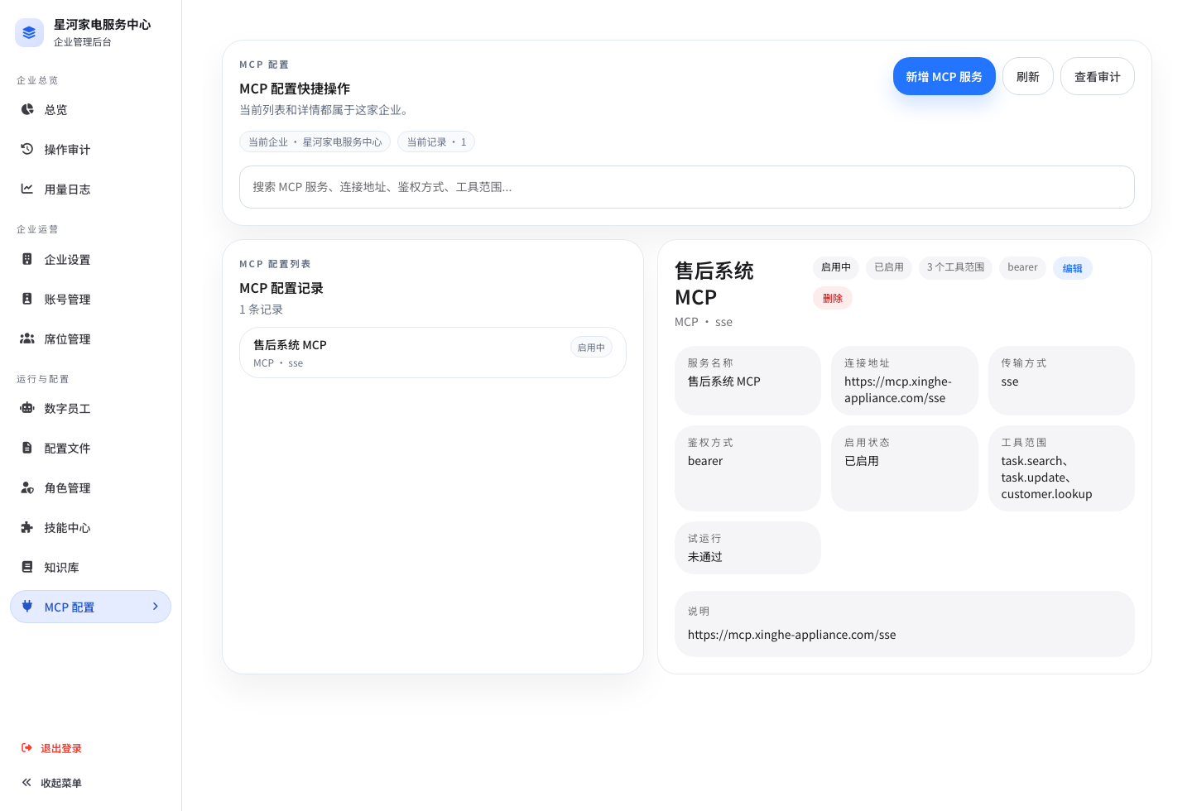Click the 刷新 button
Screen dimensions: 1192x811
[x=1027, y=76]
